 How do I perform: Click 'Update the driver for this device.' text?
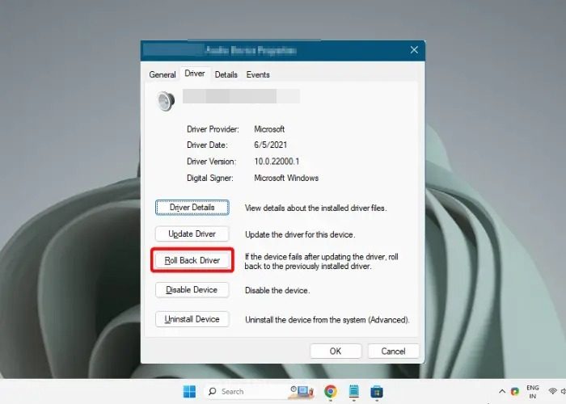pos(300,234)
